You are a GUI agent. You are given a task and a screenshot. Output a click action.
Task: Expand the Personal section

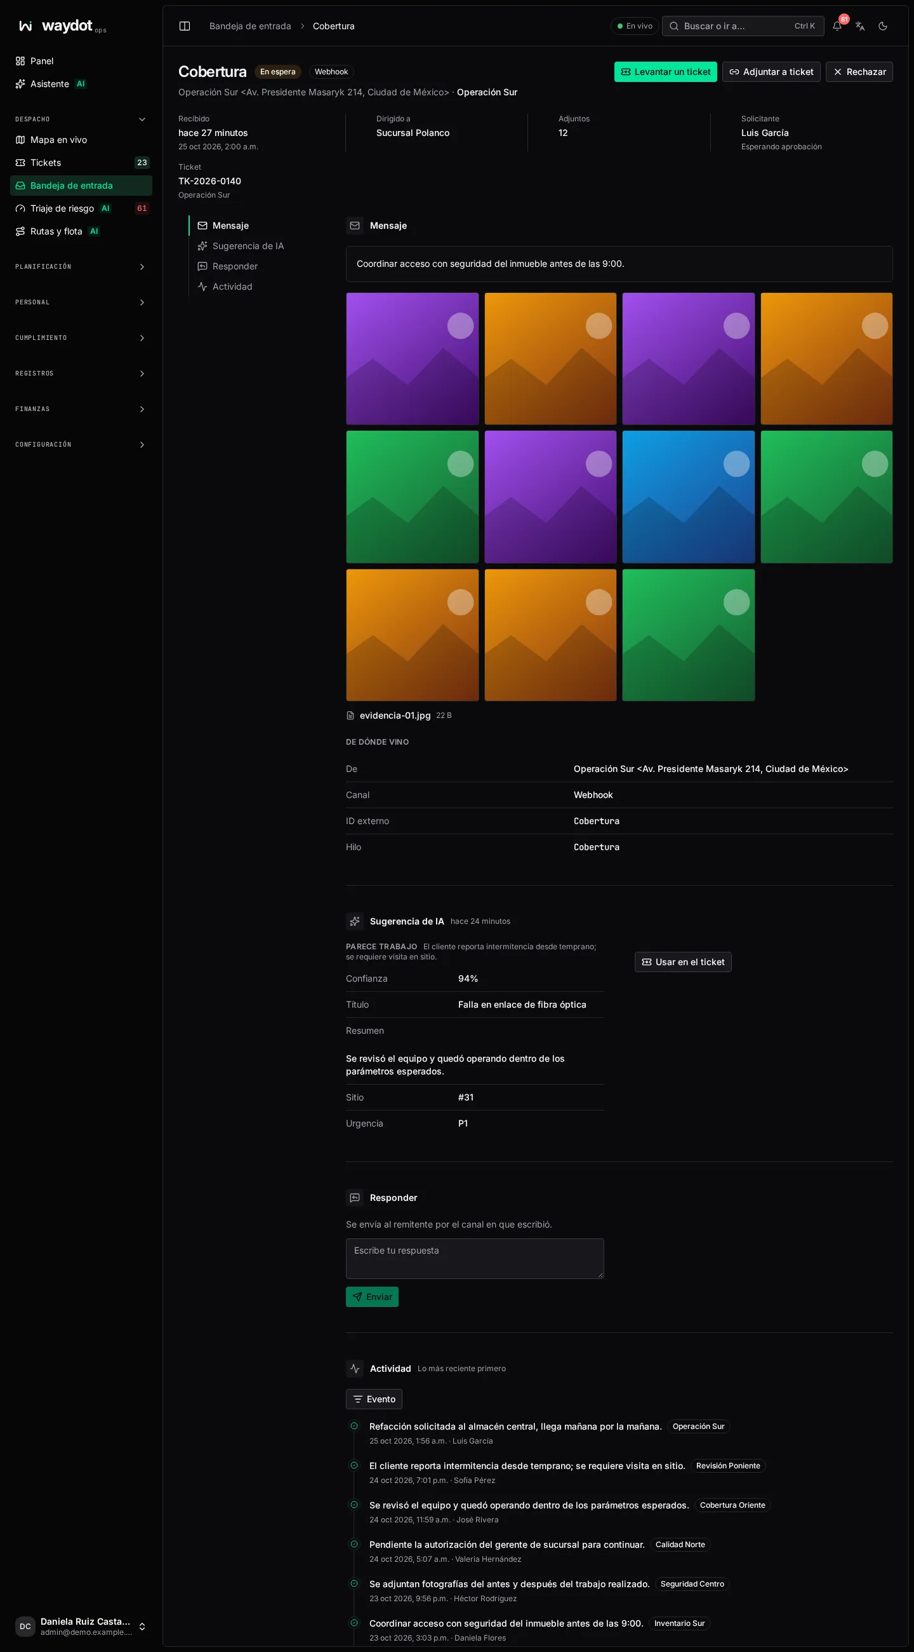point(81,302)
